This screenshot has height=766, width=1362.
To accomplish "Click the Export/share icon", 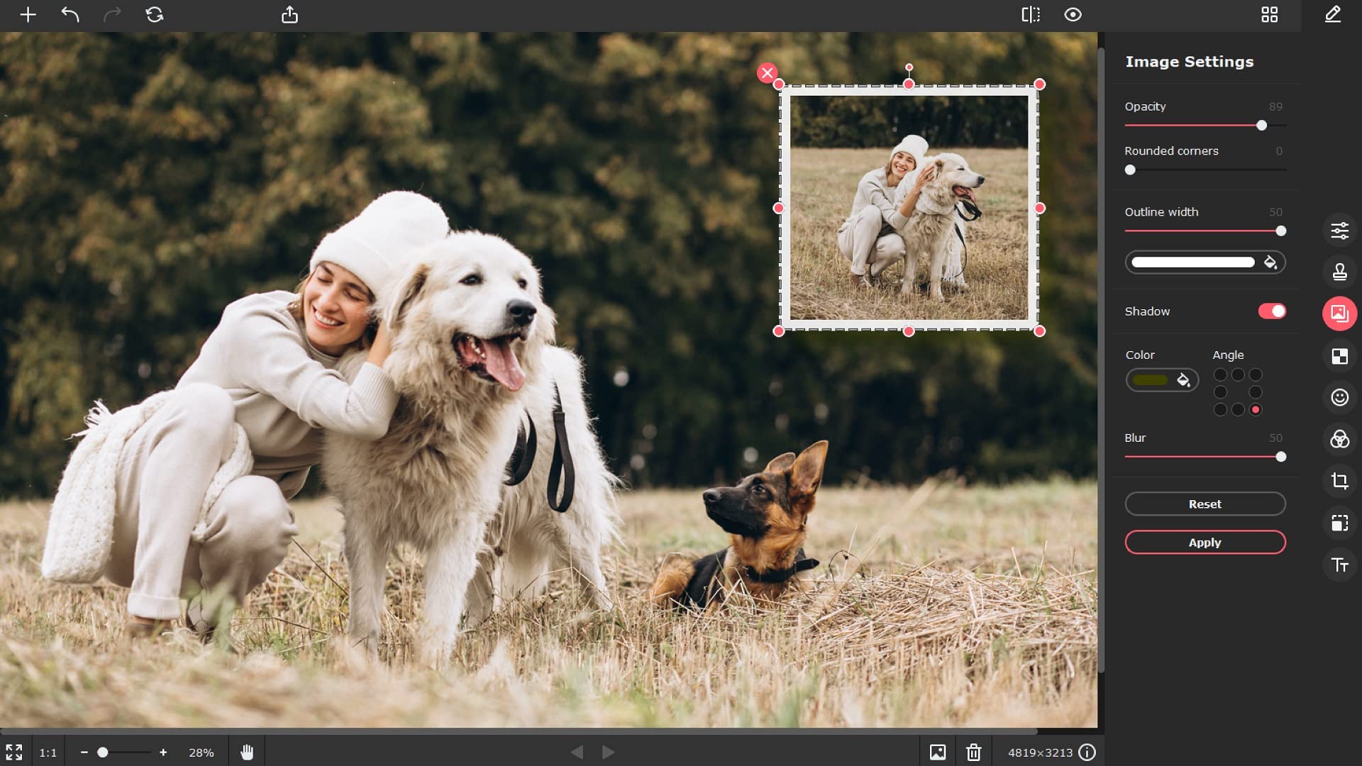I will [x=289, y=15].
